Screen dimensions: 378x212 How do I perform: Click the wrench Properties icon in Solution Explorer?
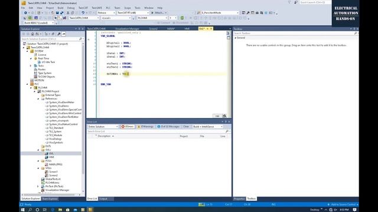59,34
